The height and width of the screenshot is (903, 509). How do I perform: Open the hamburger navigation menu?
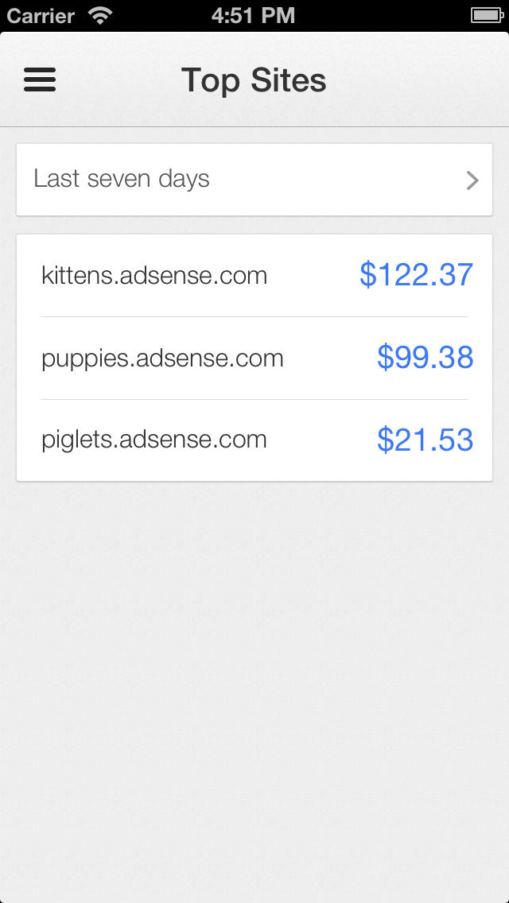point(40,79)
